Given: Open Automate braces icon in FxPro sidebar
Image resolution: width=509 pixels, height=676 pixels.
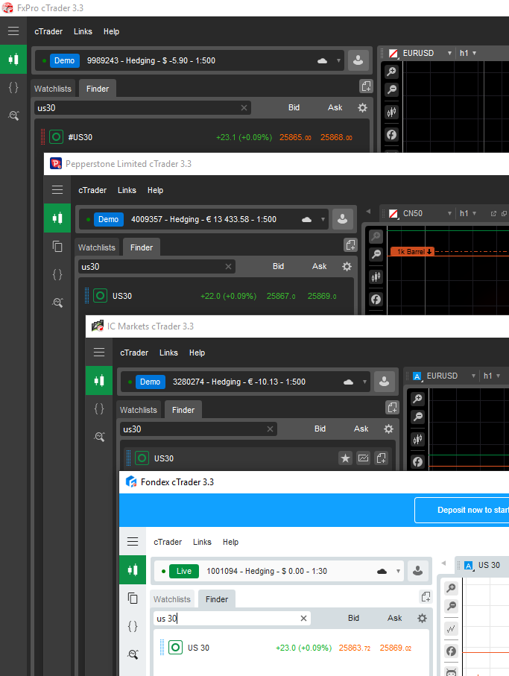Looking at the screenshot, I should point(13,87).
